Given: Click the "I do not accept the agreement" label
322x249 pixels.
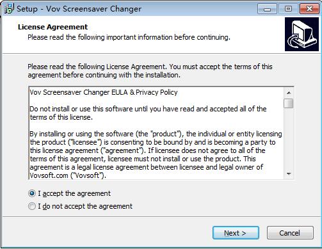Looking at the screenshot, I should [x=85, y=206].
